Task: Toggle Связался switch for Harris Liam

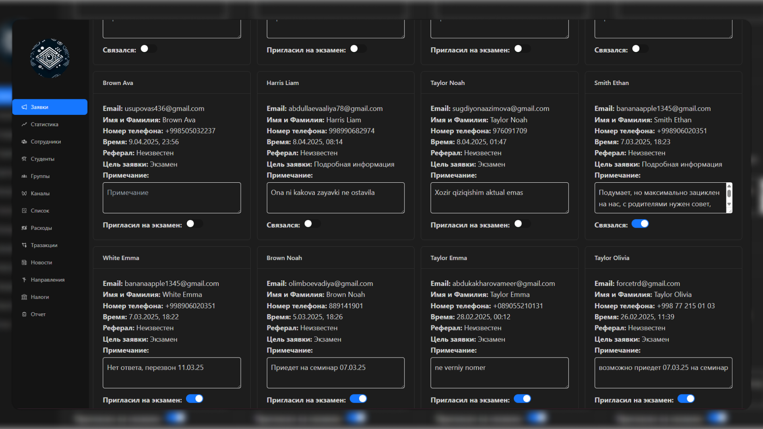Action: pos(312,224)
